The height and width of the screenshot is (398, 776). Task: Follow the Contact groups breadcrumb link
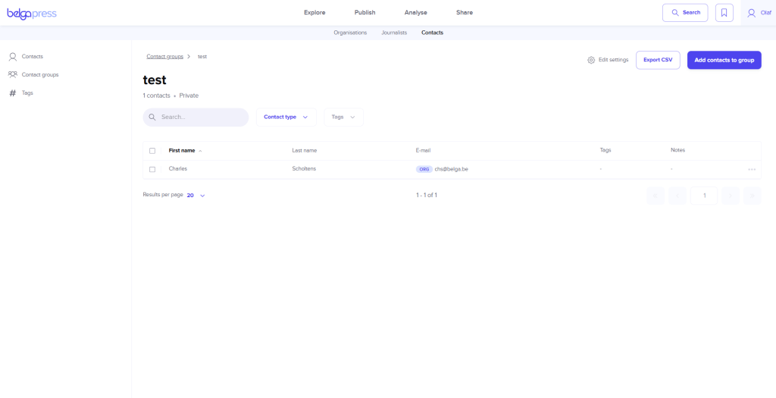[164, 56]
